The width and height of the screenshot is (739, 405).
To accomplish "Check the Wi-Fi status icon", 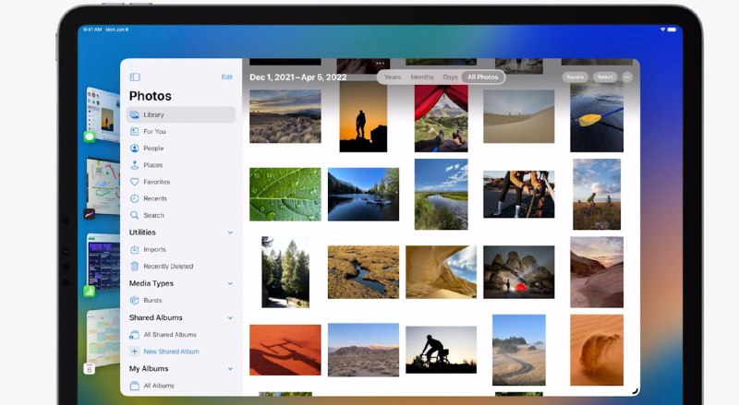I will (x=662, y=30).
